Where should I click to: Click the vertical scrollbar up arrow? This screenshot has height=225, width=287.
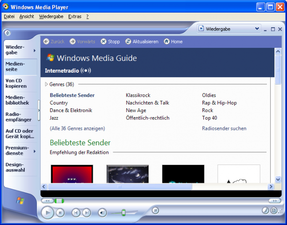[278, 51]
